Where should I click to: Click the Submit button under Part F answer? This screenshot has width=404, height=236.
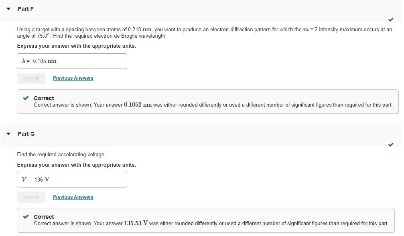pyautogui.click(x=31, y=78)
